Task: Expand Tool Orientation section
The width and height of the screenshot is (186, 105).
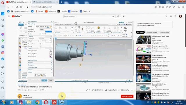Action: tap(40, 22)
